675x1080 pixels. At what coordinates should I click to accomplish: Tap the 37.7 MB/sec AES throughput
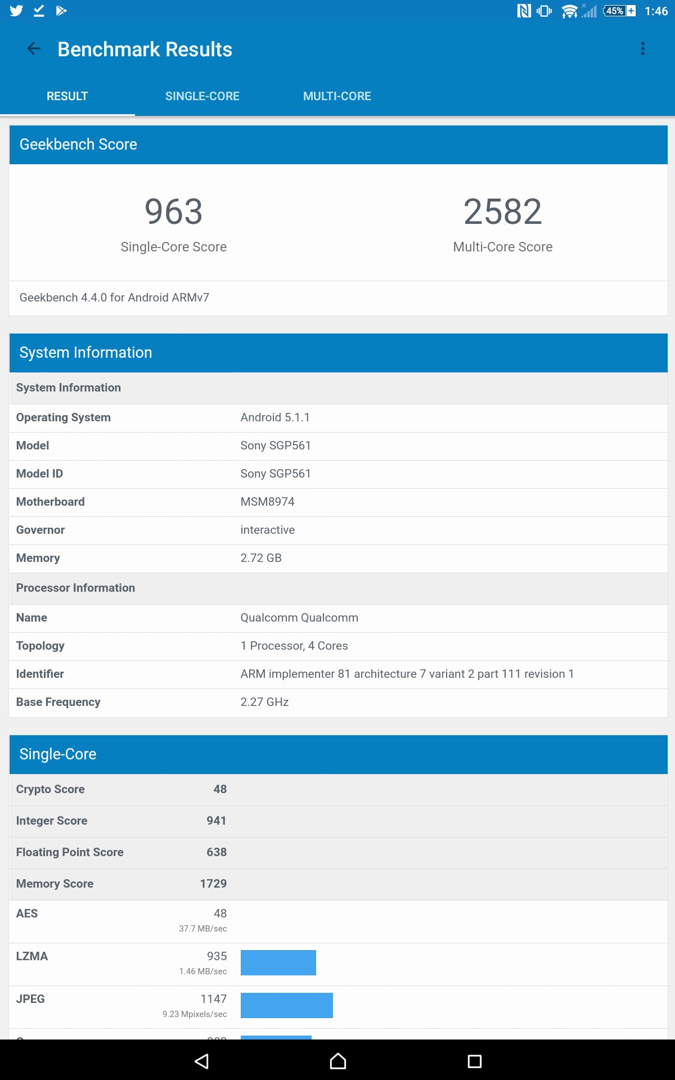[x=203, y=929]
